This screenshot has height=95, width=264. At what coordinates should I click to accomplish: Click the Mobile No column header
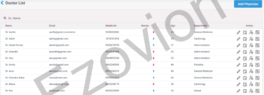click(x=111, y=26)
